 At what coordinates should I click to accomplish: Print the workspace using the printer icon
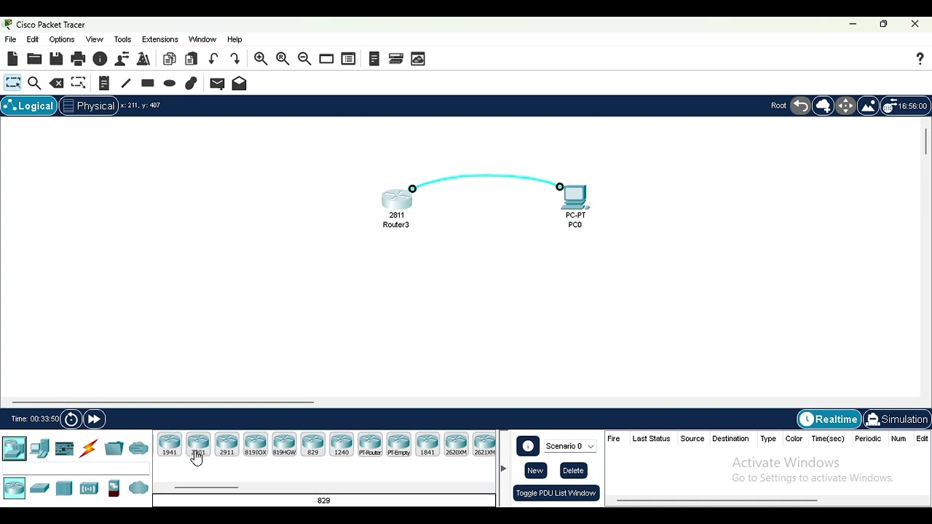click(x=78, y=59)
